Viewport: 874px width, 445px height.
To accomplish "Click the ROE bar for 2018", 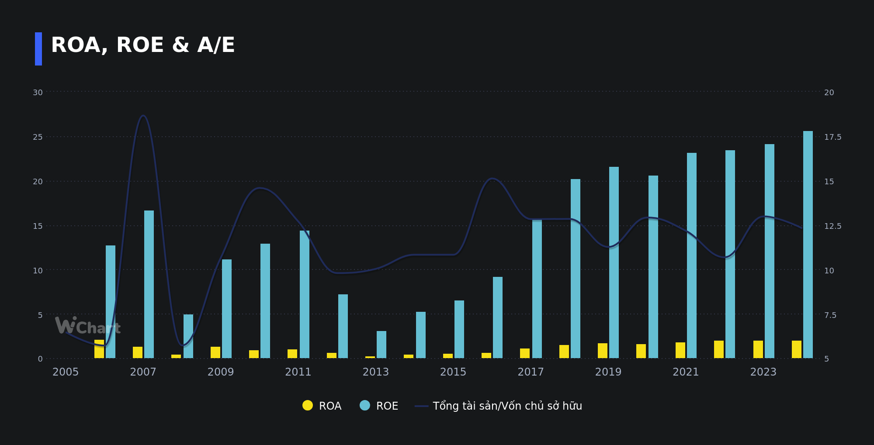I will click(x=576, y=269).
